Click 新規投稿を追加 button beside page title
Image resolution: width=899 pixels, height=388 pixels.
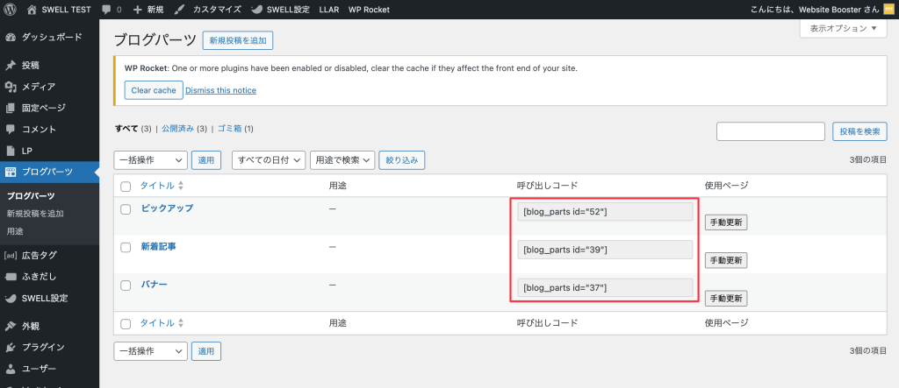(238, 40)
